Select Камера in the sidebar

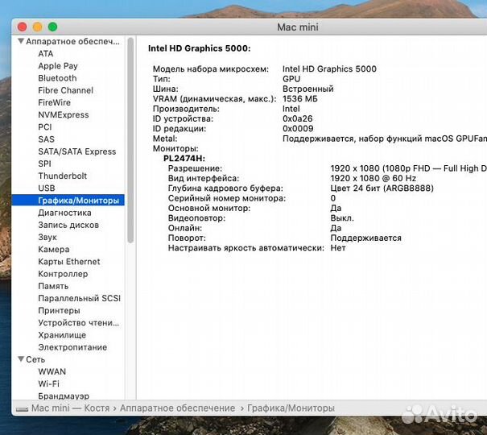click(x=54, y=249)
